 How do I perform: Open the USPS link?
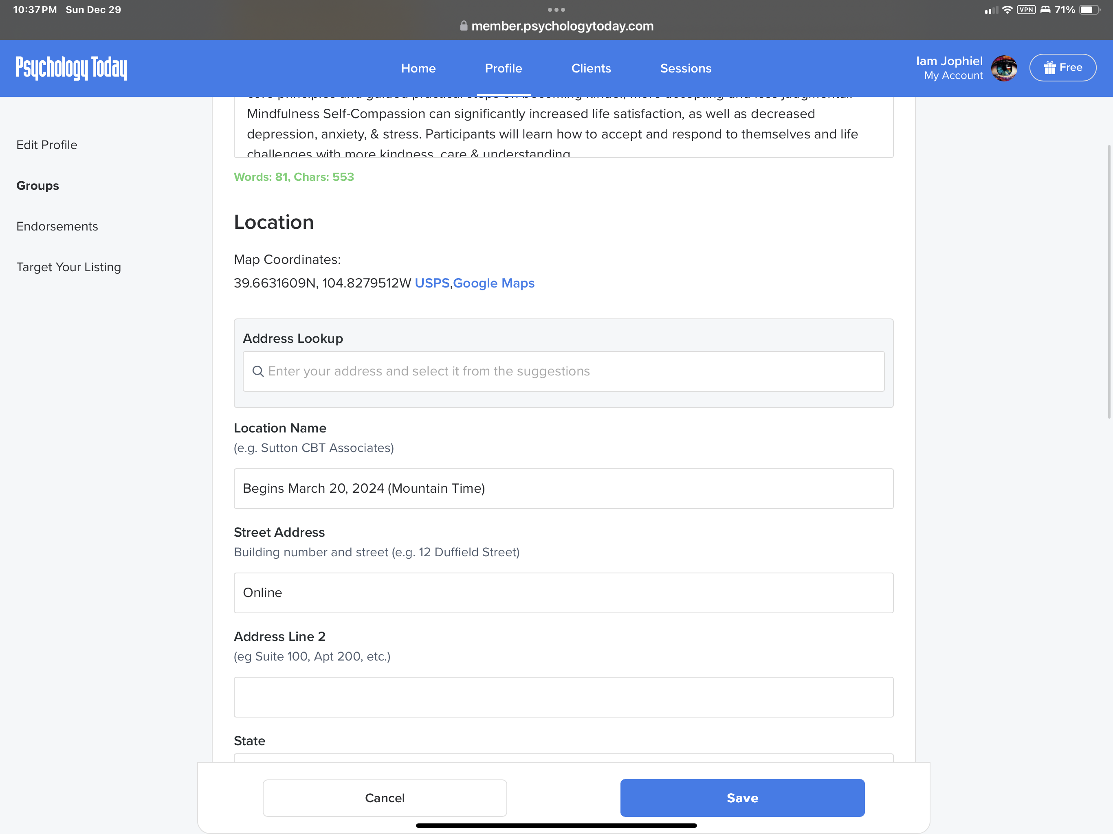[432, 283]
